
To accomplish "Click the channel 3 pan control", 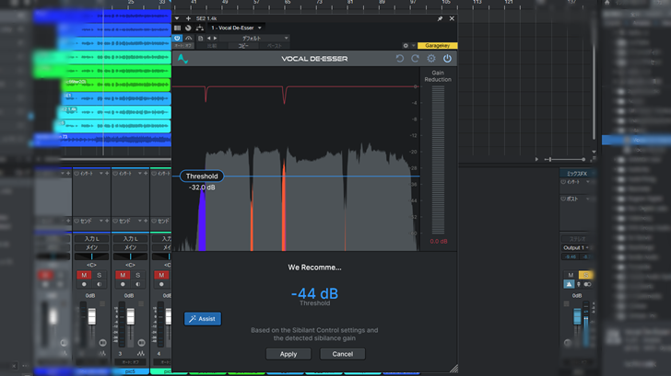I will (130, 256).
